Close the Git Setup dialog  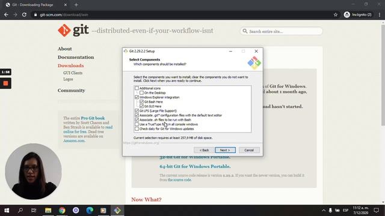(256, 51)
